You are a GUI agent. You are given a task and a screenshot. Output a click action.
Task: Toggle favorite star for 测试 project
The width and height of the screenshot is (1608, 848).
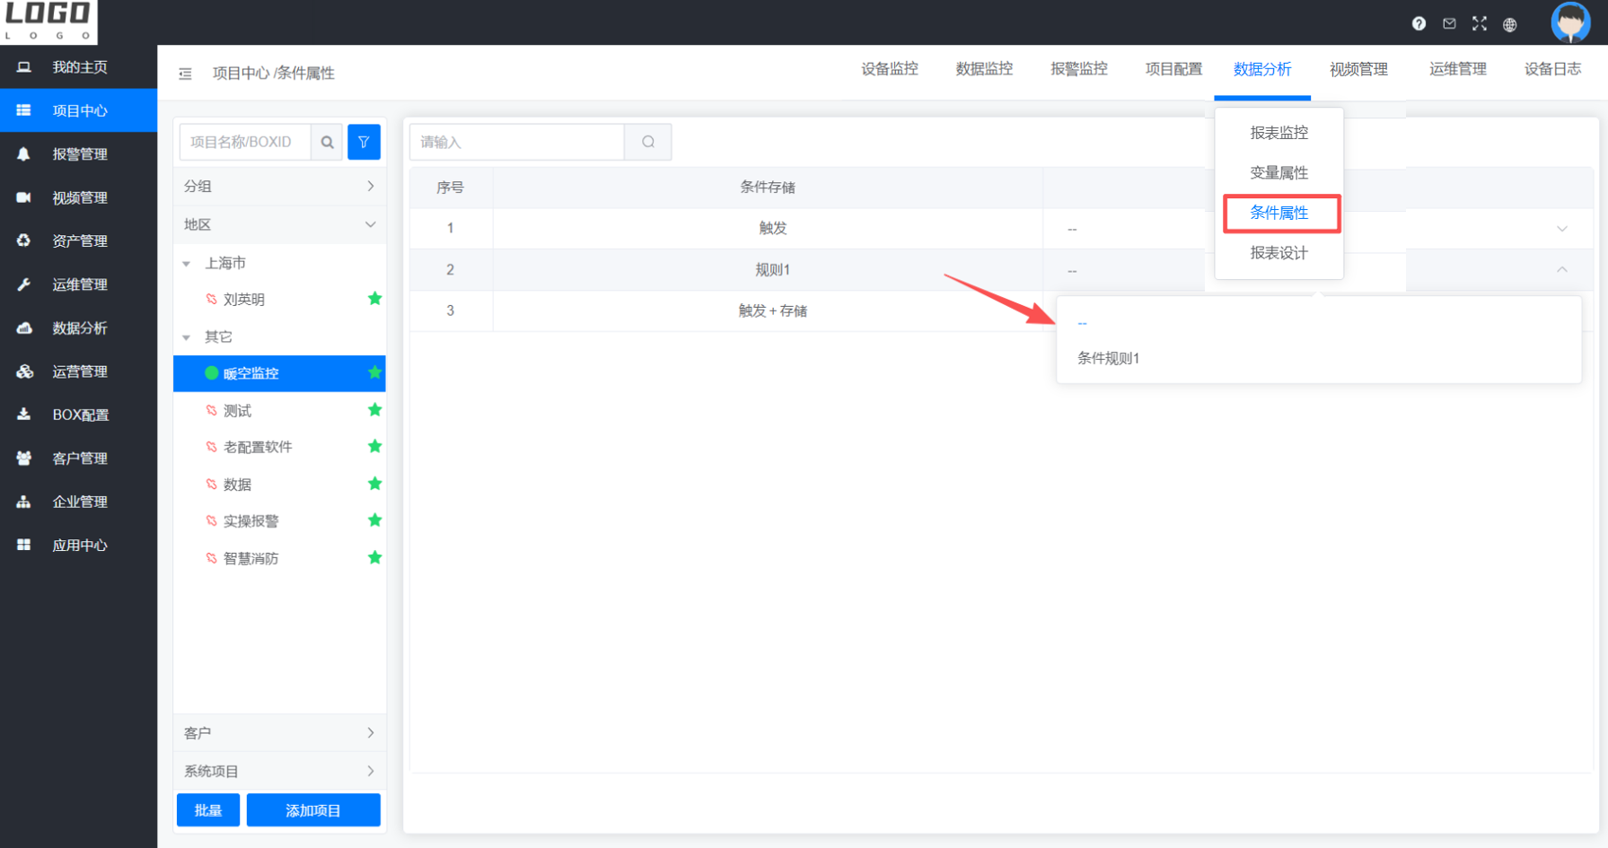point(375,410)
